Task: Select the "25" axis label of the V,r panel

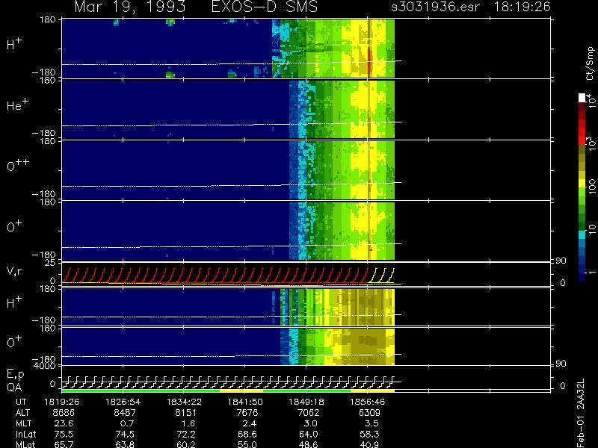Action: pyautogui.click(x=49, y=263)
